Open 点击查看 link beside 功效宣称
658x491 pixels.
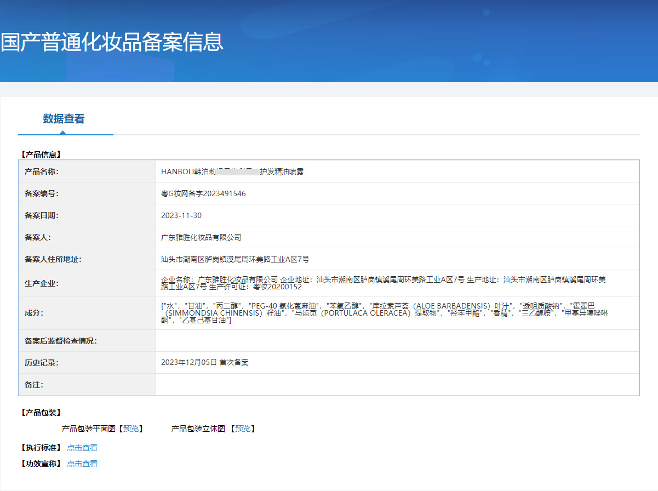click(x=82, y=464)
